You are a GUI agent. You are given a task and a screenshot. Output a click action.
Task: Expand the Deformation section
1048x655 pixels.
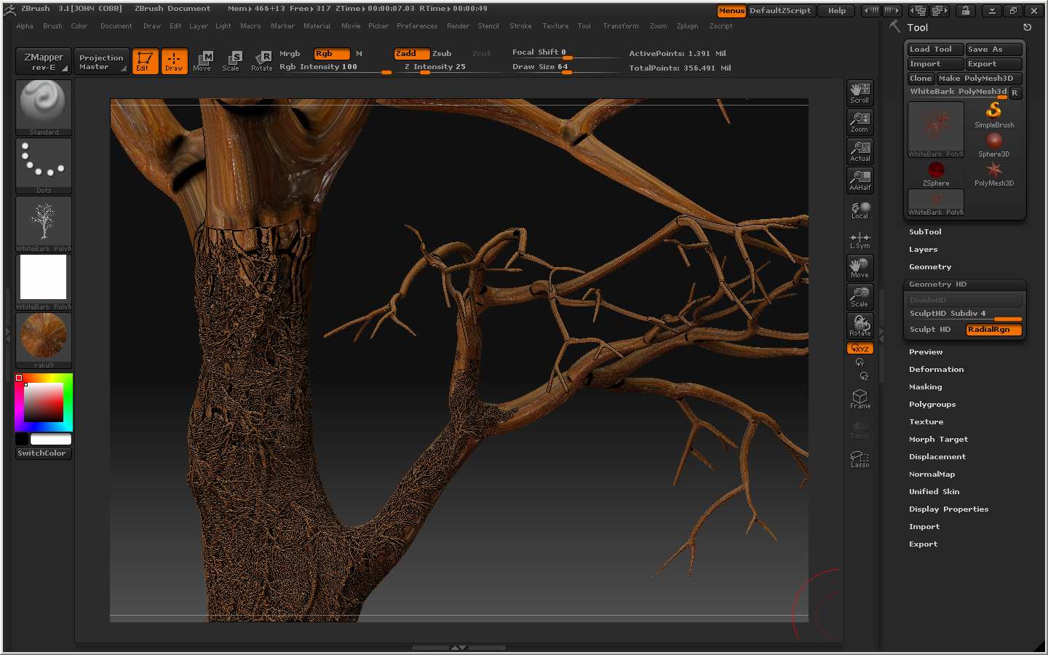[936, 370]
